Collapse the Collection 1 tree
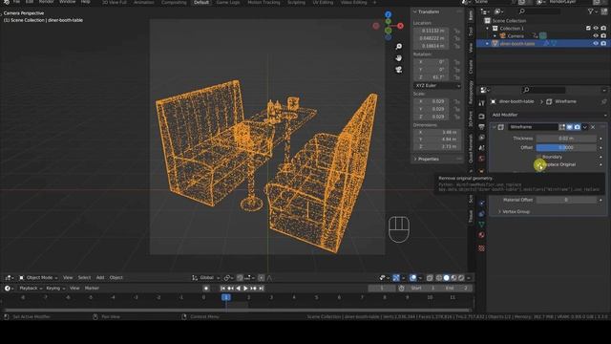The height and width of the screenshot is (344, 611). 487,29
